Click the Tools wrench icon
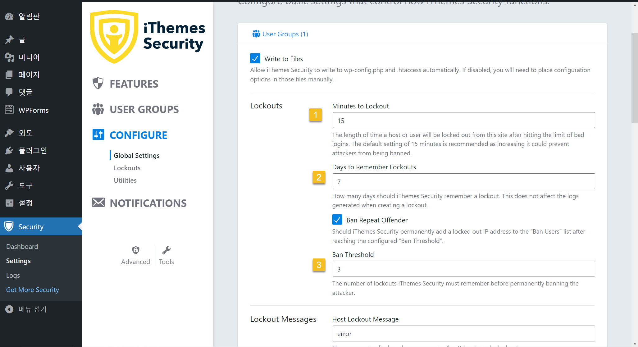The height and width of the screenshot is (347, 638). point(166,250)
